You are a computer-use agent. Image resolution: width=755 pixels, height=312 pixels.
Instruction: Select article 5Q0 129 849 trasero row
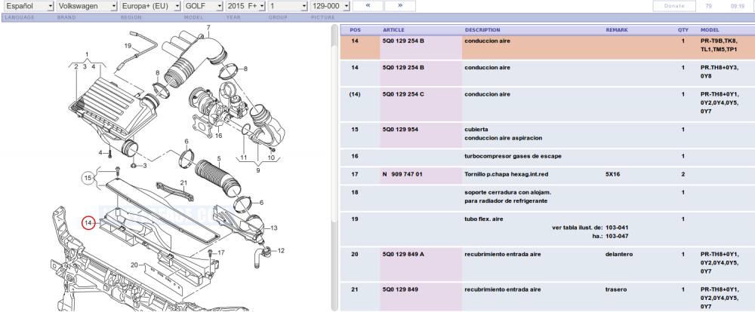point(400,289)
